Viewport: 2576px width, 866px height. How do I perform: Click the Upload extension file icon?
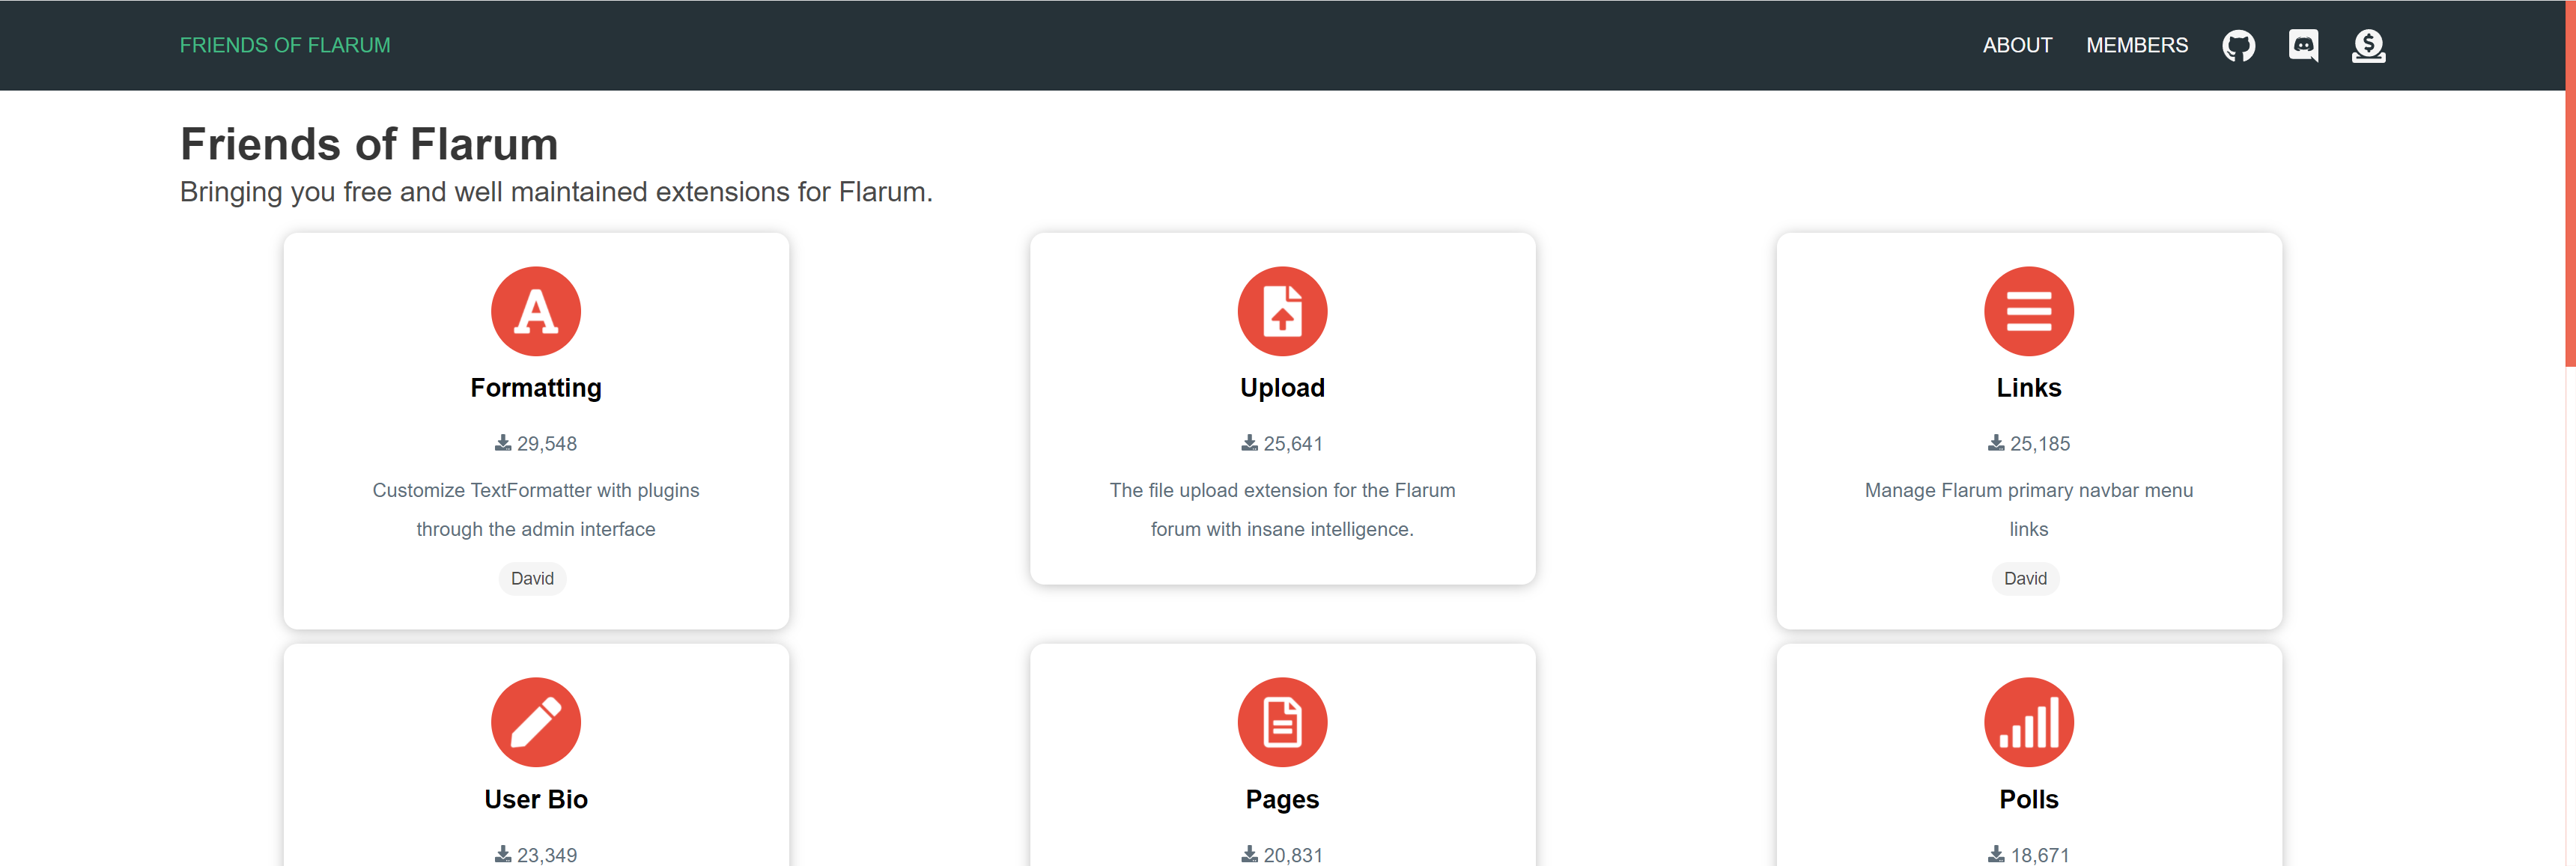coord(1282,311)
